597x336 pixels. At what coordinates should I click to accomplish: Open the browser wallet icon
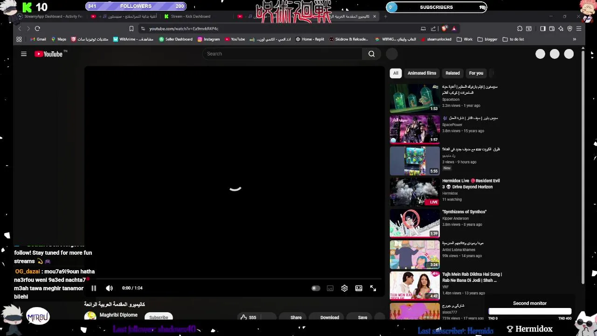point(552,28)
